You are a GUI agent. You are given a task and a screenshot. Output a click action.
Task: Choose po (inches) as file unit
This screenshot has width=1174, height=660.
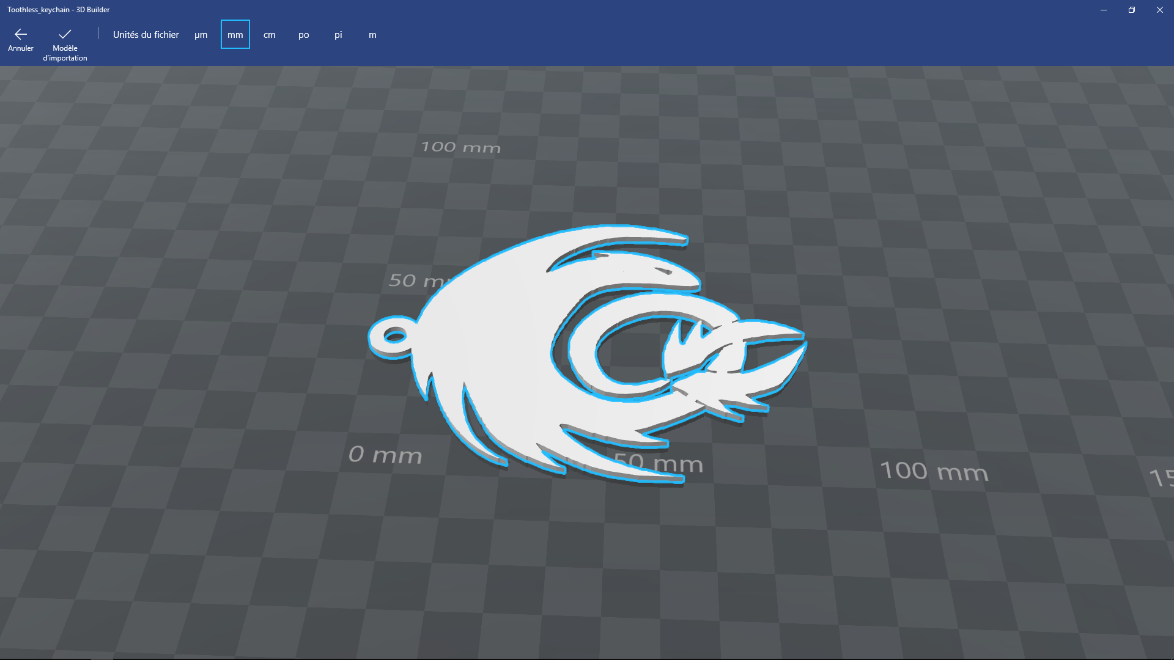(x=304, y=35)
